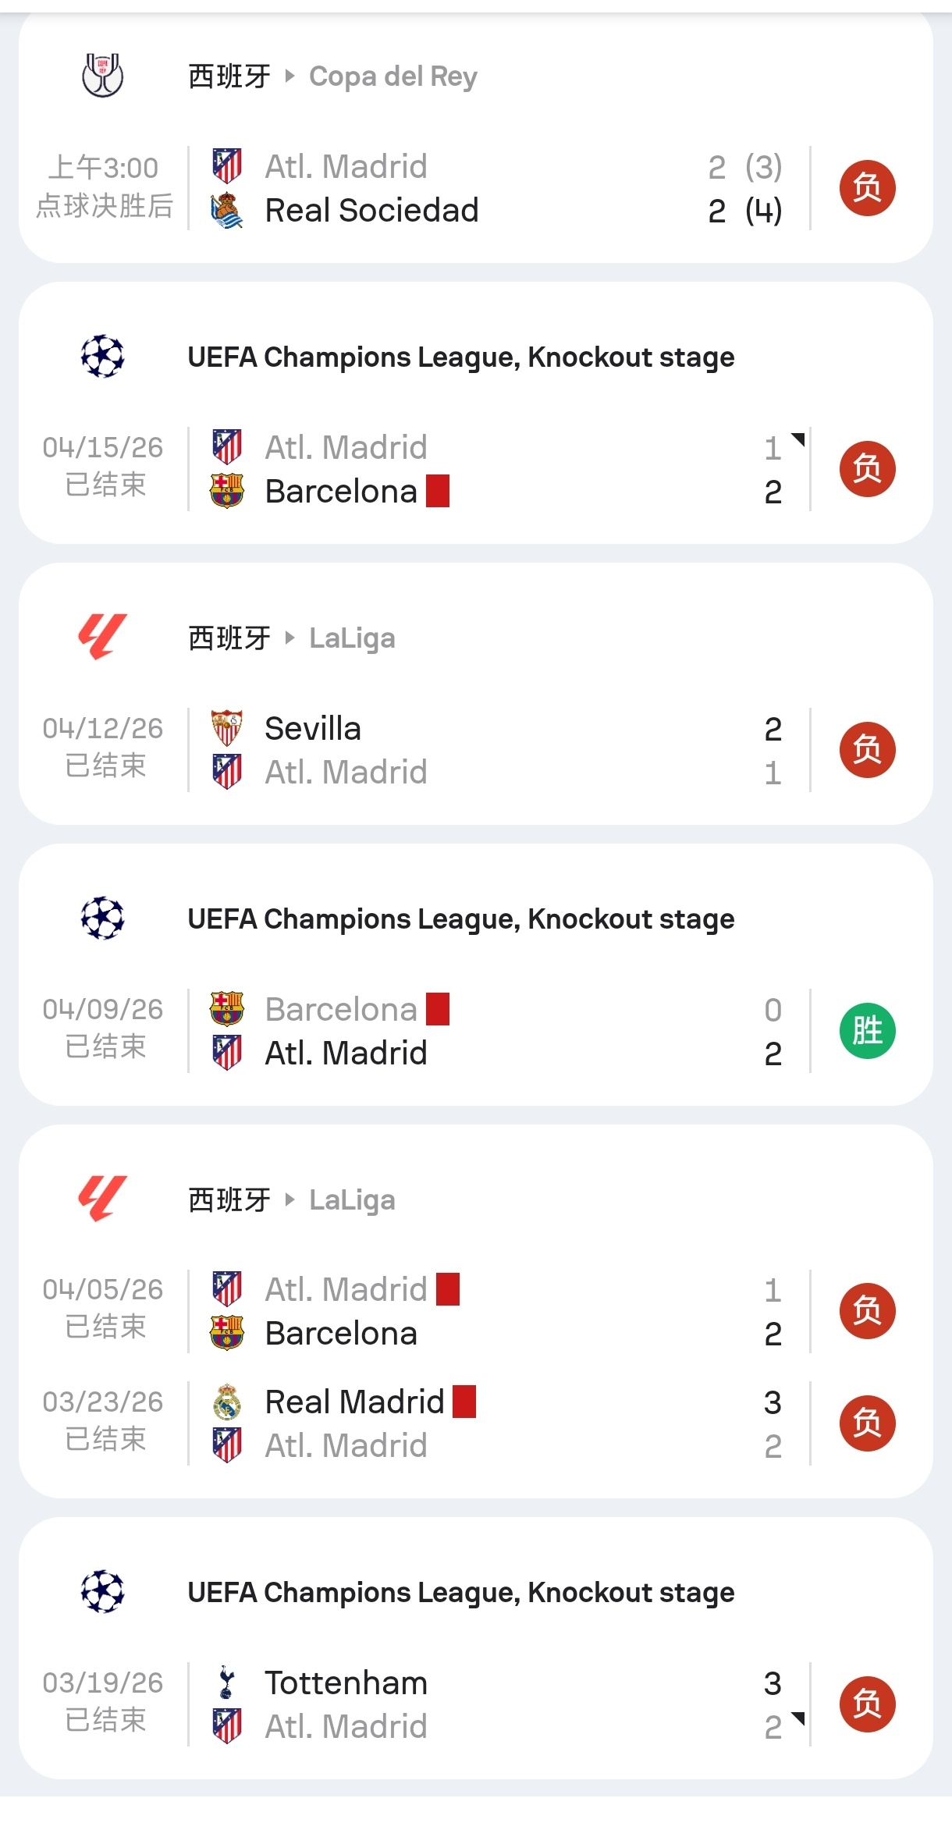Expand the arrow beside second LaLiga header
This screenshot has height=1830, width=952.
290,1199
